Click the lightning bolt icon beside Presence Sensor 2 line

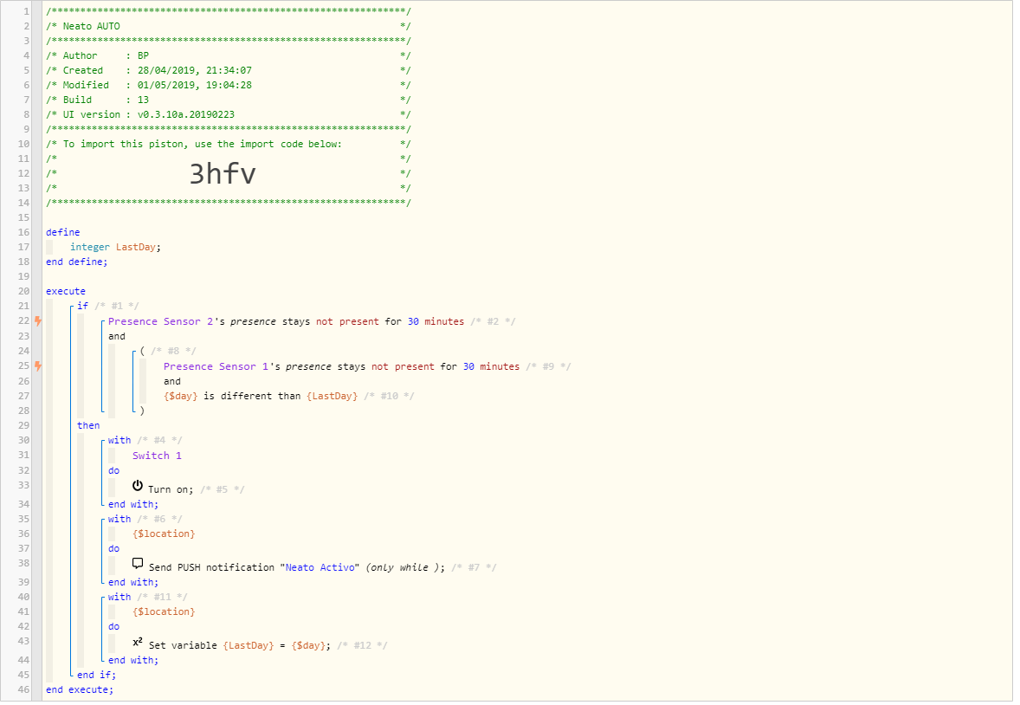(x=38, y=321)
